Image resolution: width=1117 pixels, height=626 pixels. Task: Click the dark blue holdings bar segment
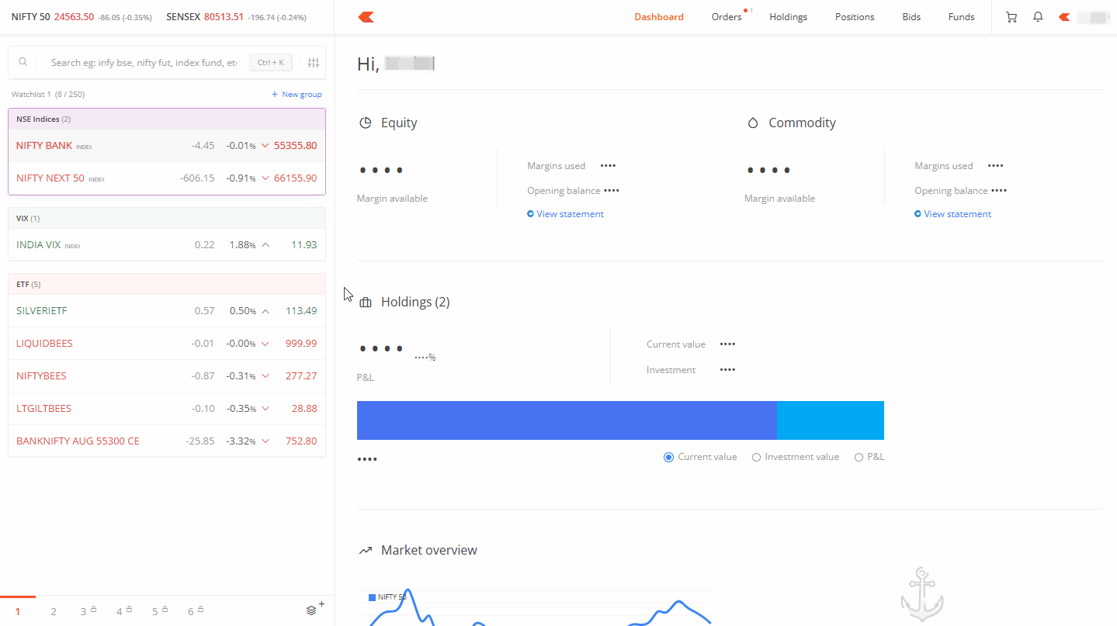(x=567, y=420)
